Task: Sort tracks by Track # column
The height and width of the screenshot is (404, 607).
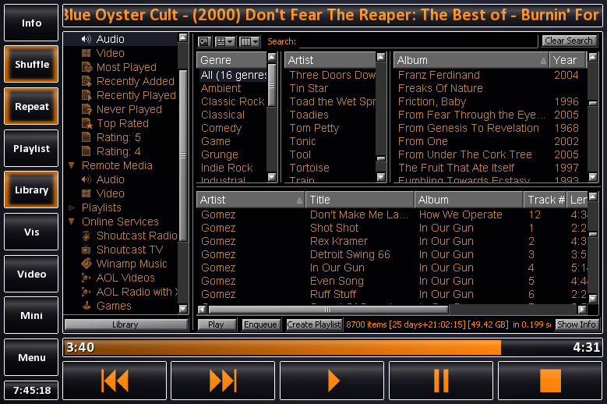Action: click(545, 200)
